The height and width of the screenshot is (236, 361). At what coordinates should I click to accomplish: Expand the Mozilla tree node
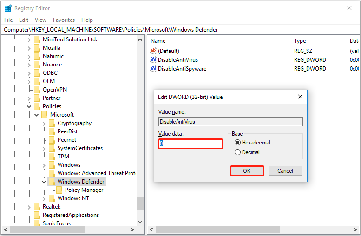29,48
